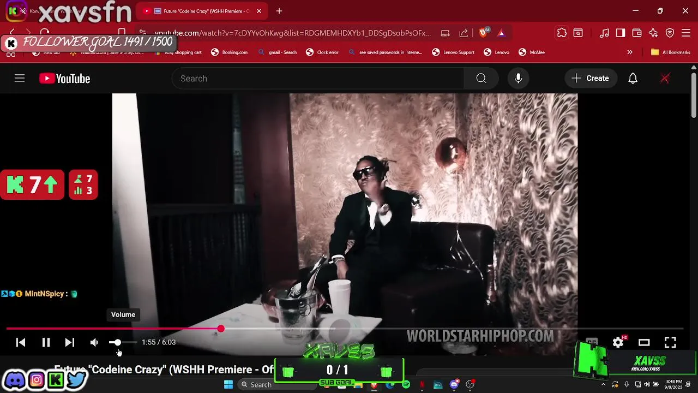Go back using browser back arrow
Screen dimensions: 698x393
pos(12,33)
